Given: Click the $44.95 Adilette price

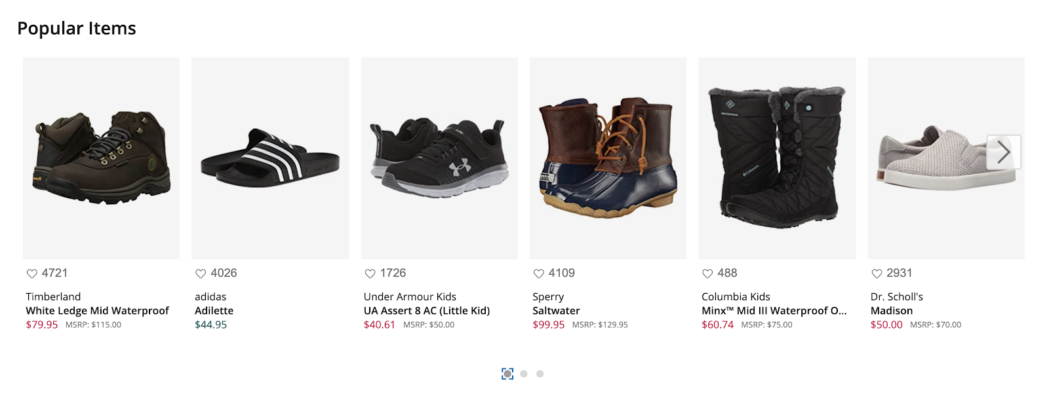Looking at the screenshot, I should click(210, 324).
